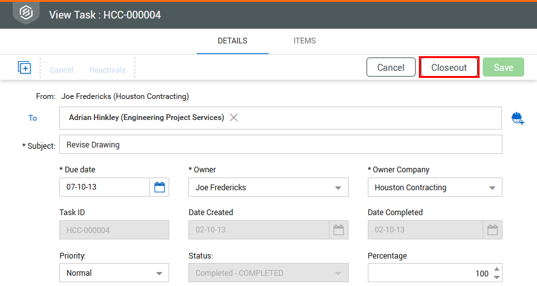
Task: Expand the Priority dropdown
Action: 159,273
